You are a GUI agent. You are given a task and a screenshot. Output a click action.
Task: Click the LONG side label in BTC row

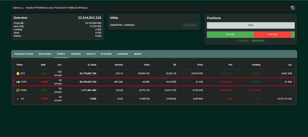pyautogui.click(x=44, y=73)
